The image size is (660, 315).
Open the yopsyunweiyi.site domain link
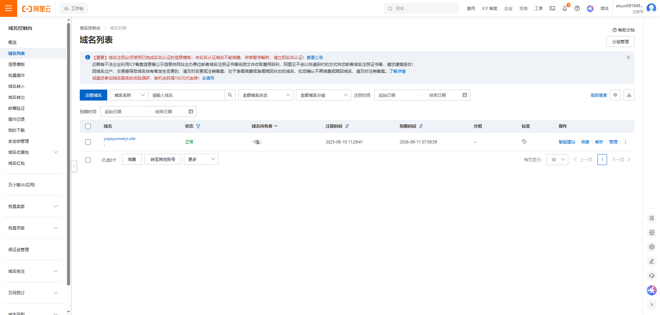(x=120, y=139)
